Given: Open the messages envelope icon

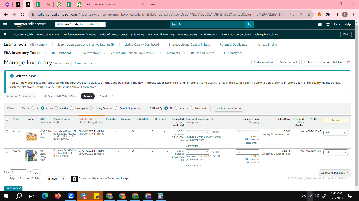Looking at the screenshot, I should click(320, 24).
